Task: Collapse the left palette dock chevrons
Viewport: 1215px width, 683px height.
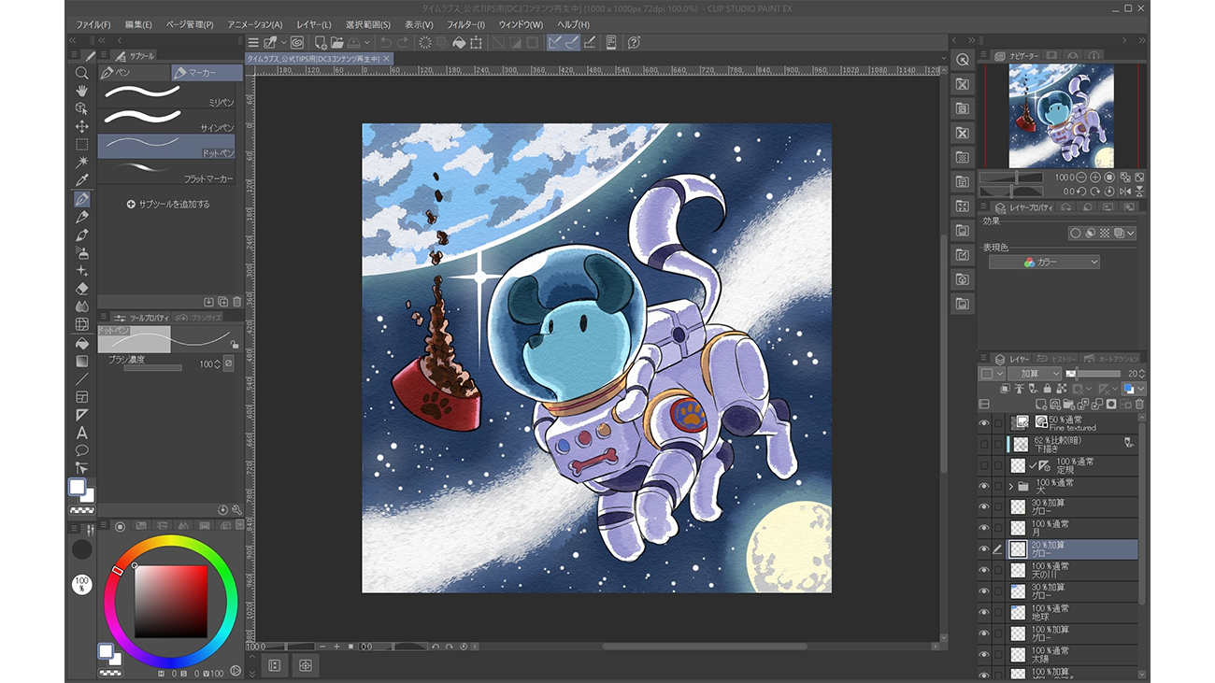Action: point(72,41)
